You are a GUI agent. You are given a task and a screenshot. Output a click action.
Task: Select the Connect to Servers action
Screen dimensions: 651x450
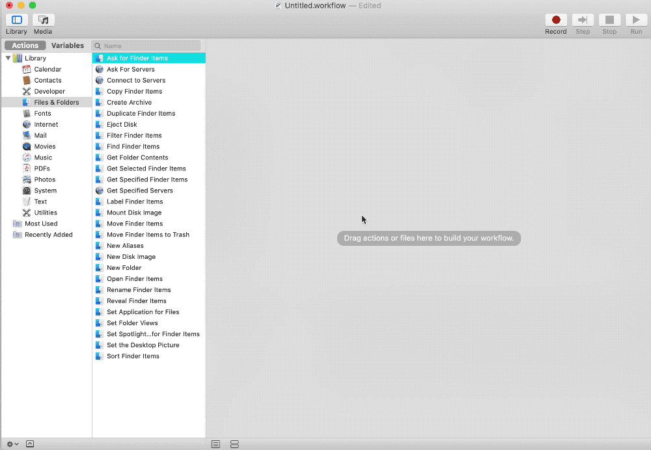click(x=149, y=81)
